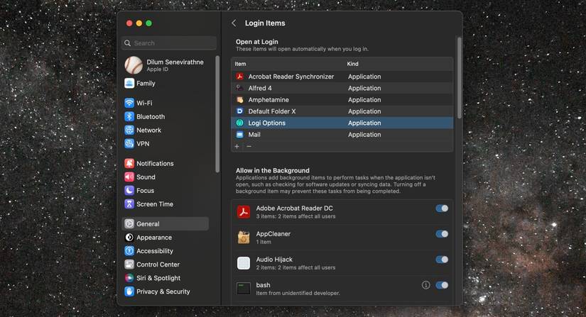Select the Focus moon icon
This screenshot has width=586, height=317.
click(x=129, y=191)
